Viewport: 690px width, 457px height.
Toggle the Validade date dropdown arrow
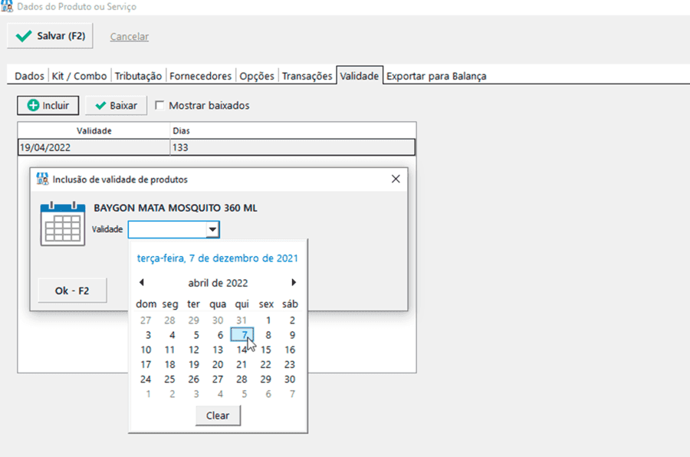[x=212, y=229]
